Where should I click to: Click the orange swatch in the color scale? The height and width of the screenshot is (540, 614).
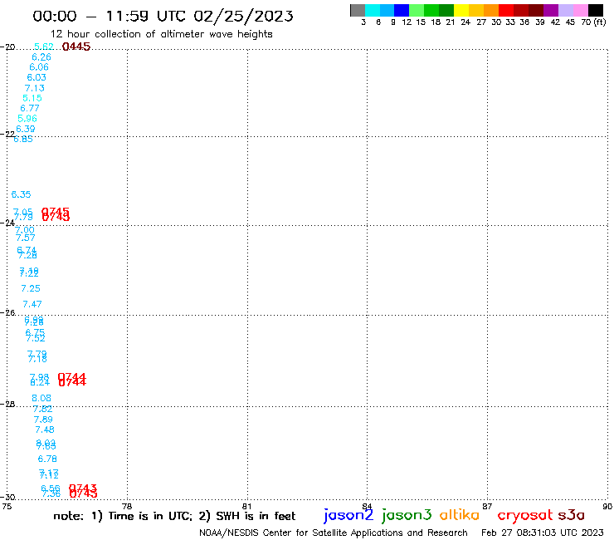coord(491,10)
